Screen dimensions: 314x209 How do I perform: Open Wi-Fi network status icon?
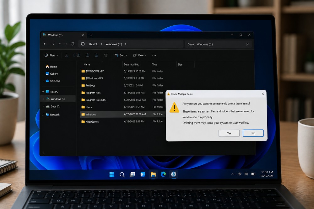pyautogui.click(x=240, y=174)
